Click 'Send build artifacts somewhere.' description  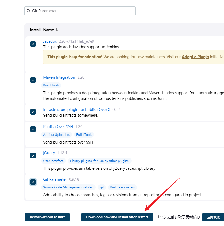pyautogui.click(x=71, y=115)
